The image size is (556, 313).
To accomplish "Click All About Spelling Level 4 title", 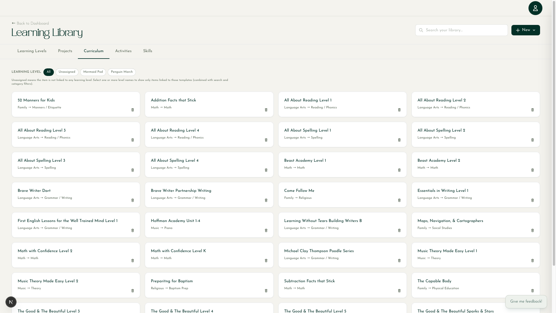I will coord(175,161).
